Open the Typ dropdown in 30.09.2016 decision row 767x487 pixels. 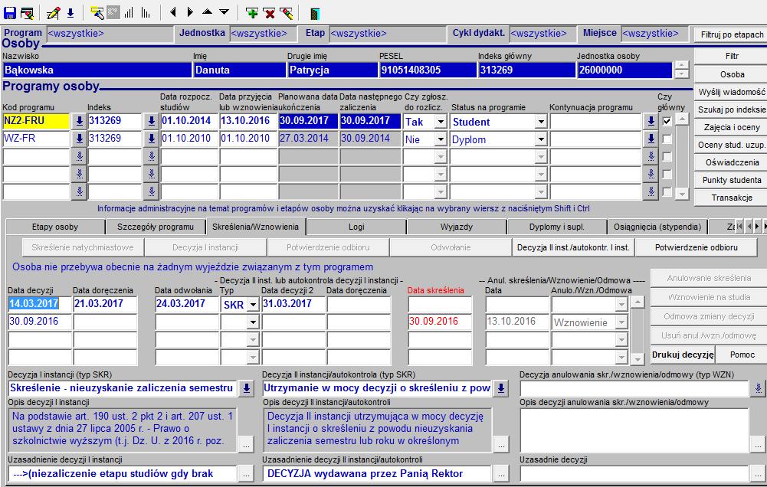[253, 322]
